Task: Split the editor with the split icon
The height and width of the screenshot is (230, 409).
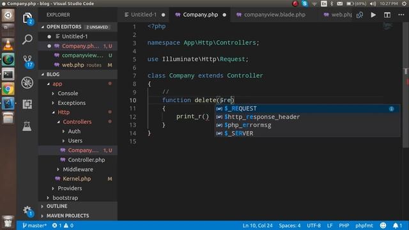Action: point(387,15)
